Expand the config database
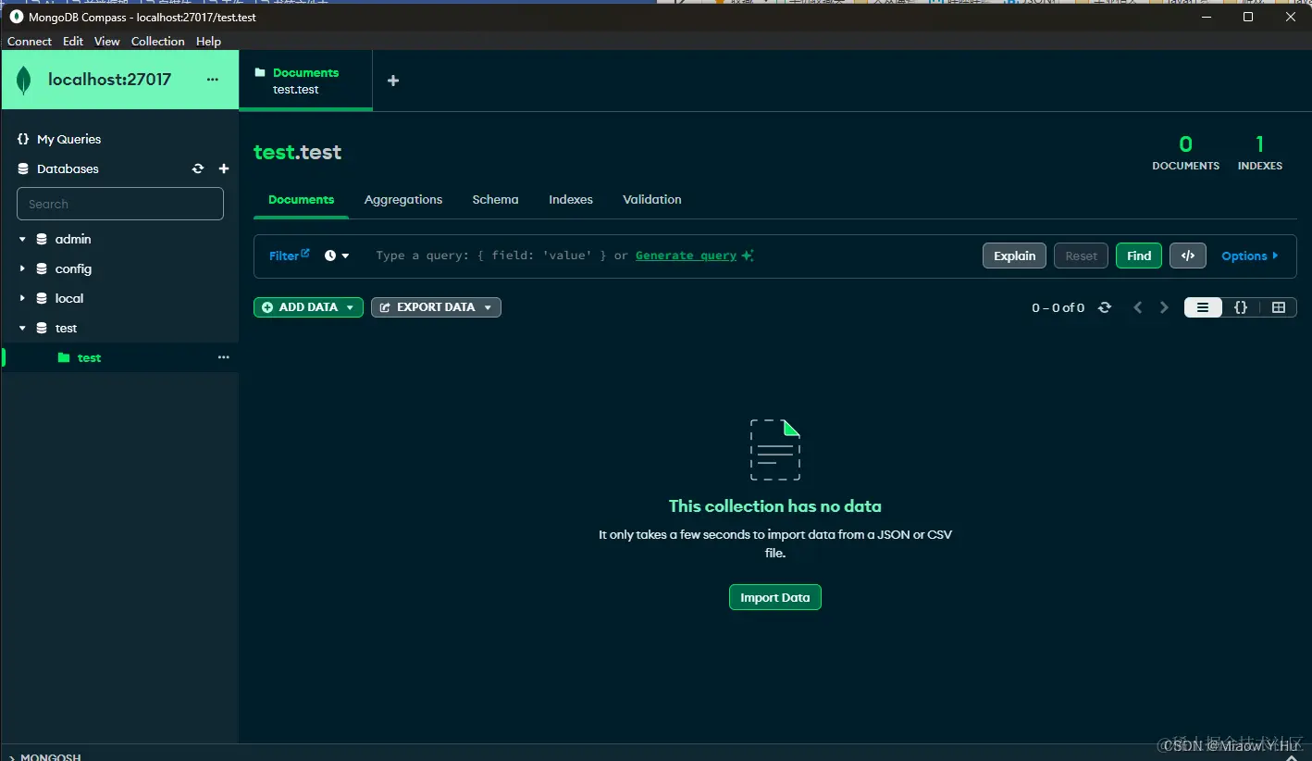The height and width of the screenshot is (761, 1312). [x=22, y=268]
